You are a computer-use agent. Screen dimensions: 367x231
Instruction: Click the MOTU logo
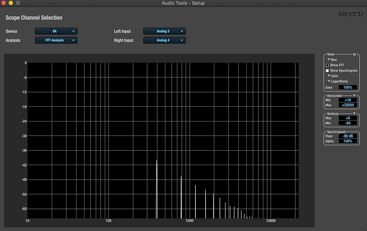tap(350, 14)
